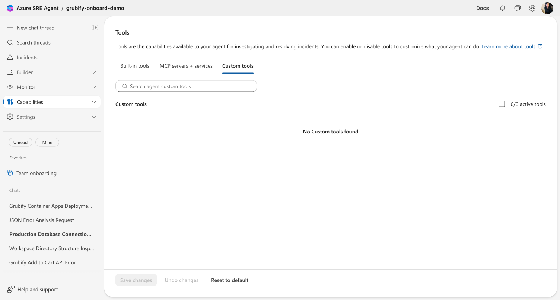Open Grubify Container Apps Deployment chat
Image resolution: width=560 pixels, height=300 pixels.
click(x=51, y=206)
